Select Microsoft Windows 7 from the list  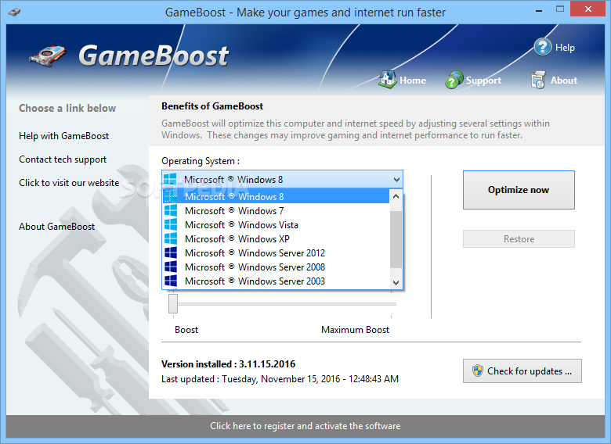pyautogui.click(x=276, y=211)
